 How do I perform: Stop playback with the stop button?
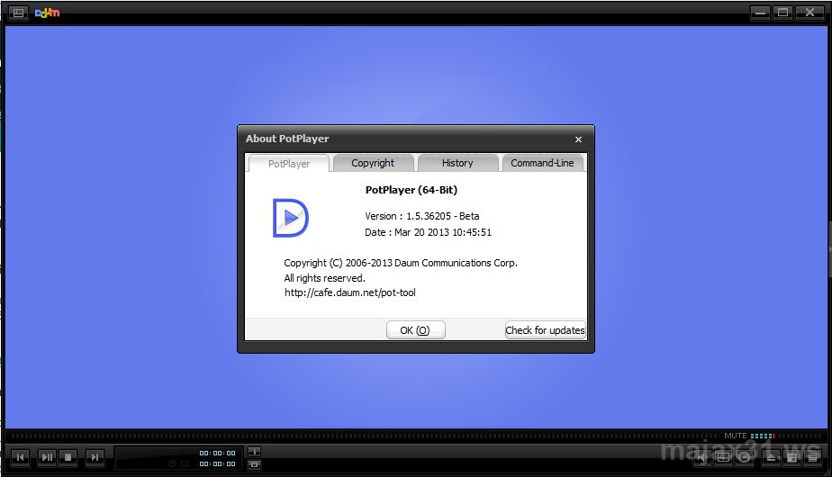[68, 457]
